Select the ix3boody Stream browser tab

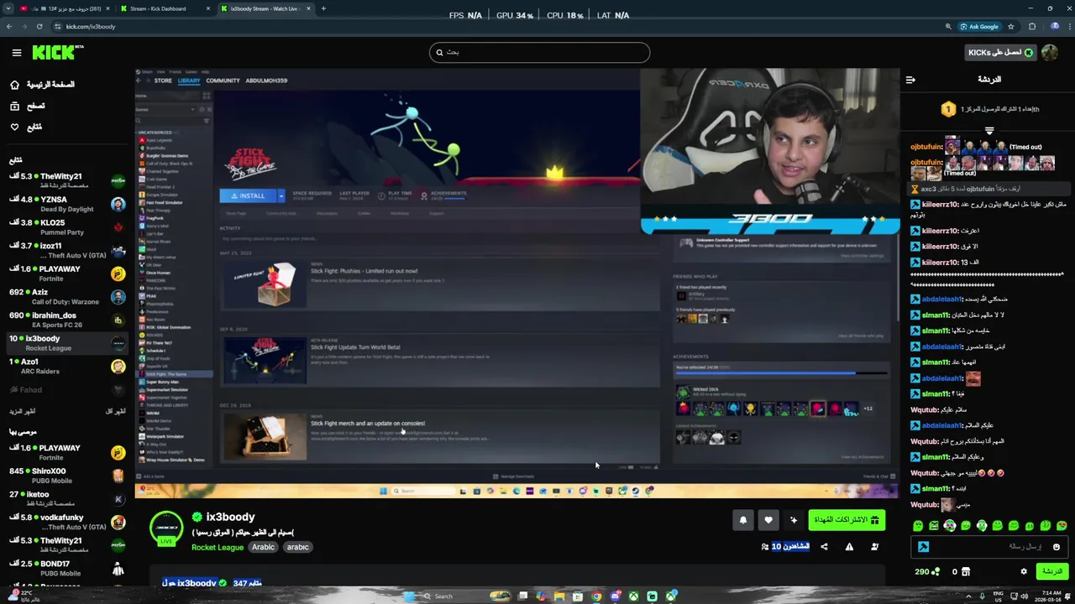[265, 8]
